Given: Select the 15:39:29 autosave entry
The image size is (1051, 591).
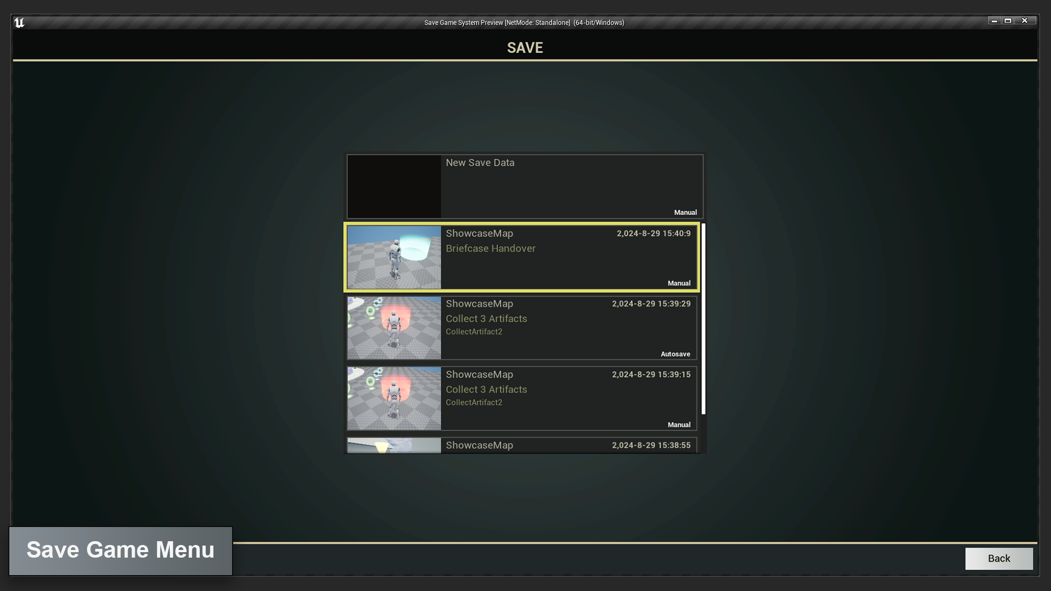Looking at the screenshot, I should point(569,339).
